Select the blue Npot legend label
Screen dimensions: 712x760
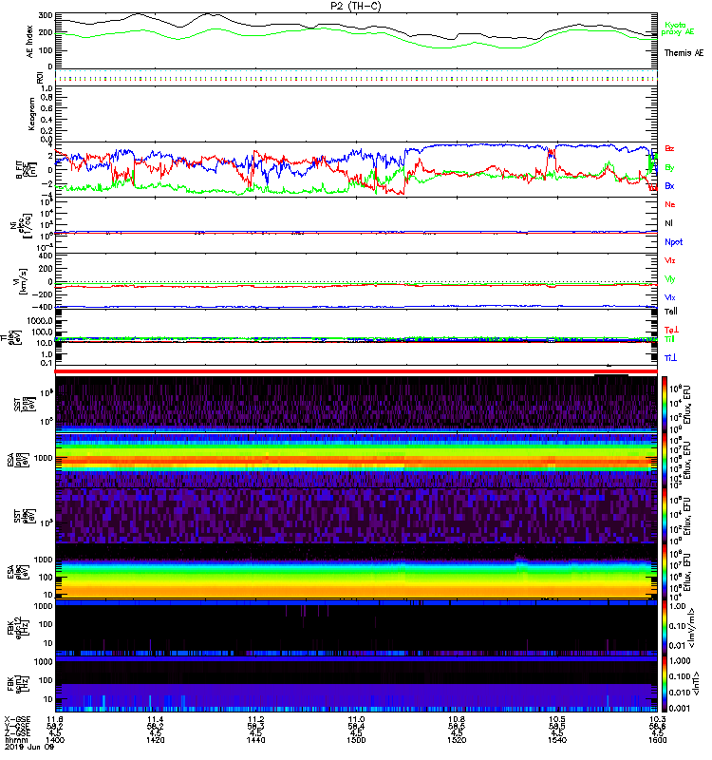tap(673, 242)
